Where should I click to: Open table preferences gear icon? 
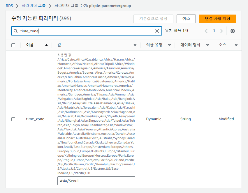click(x=233, y=31)
